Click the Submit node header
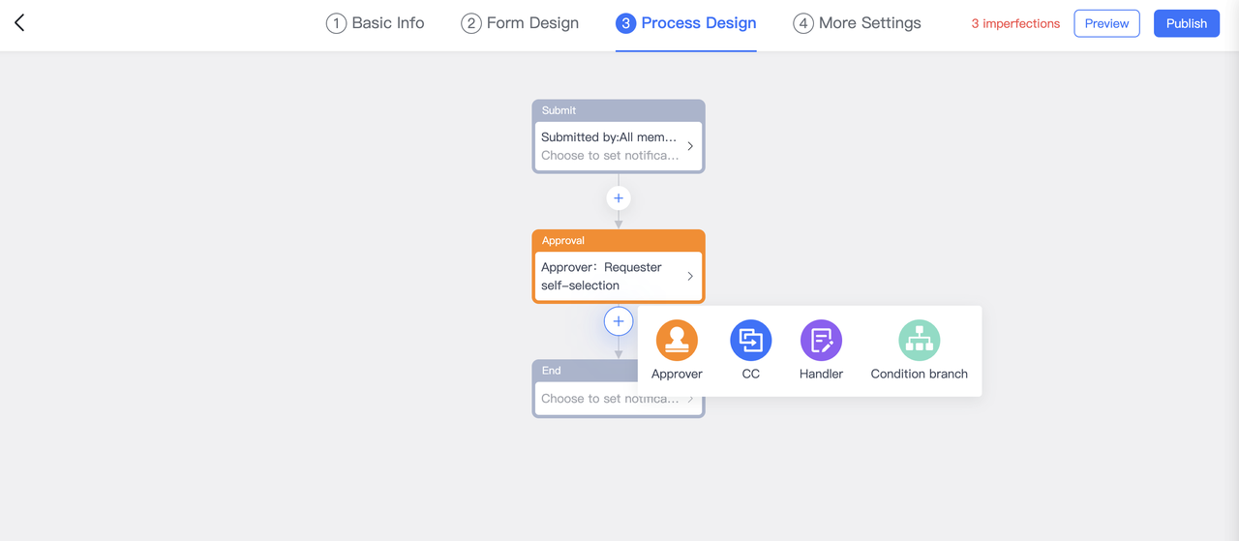 pos(618,110)
